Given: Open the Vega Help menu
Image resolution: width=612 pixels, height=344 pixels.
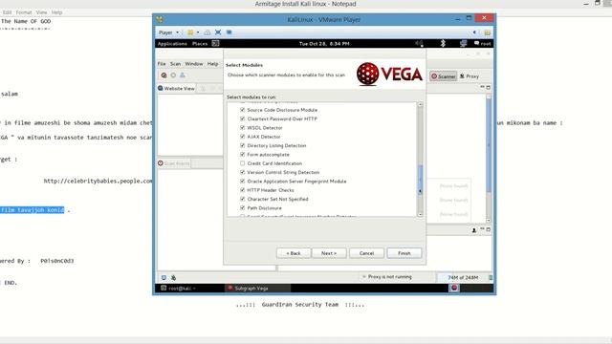Looking at the screenshot, I should pyautogui.click(x=212, y=64).
